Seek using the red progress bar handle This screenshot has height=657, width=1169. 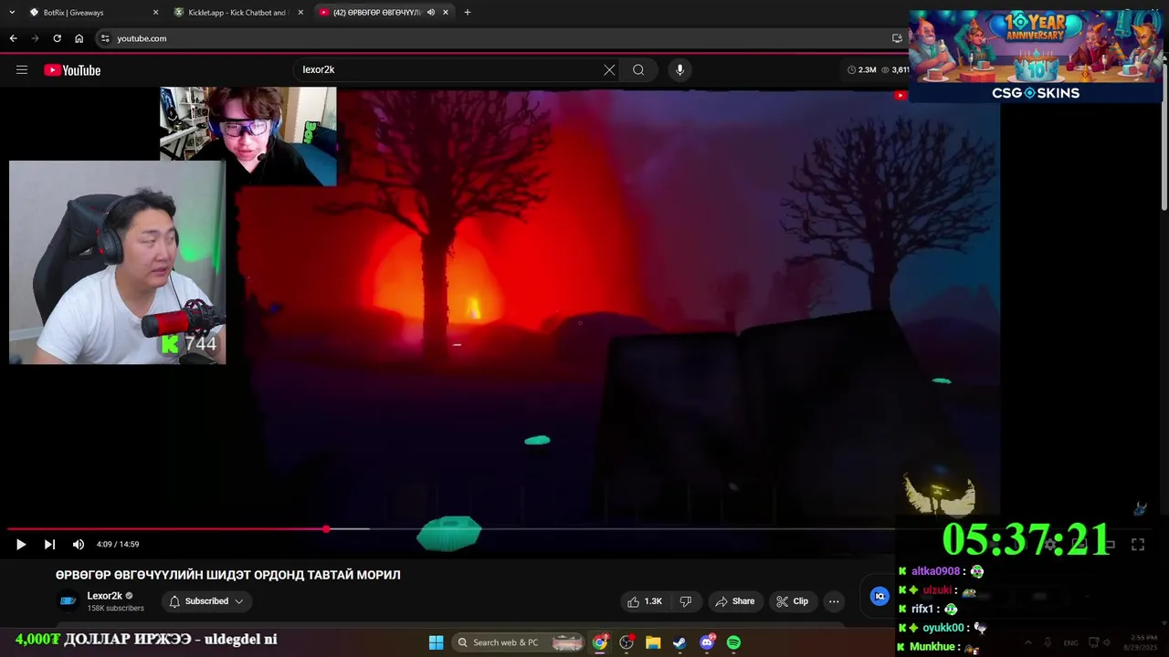(x=326, y=528)
